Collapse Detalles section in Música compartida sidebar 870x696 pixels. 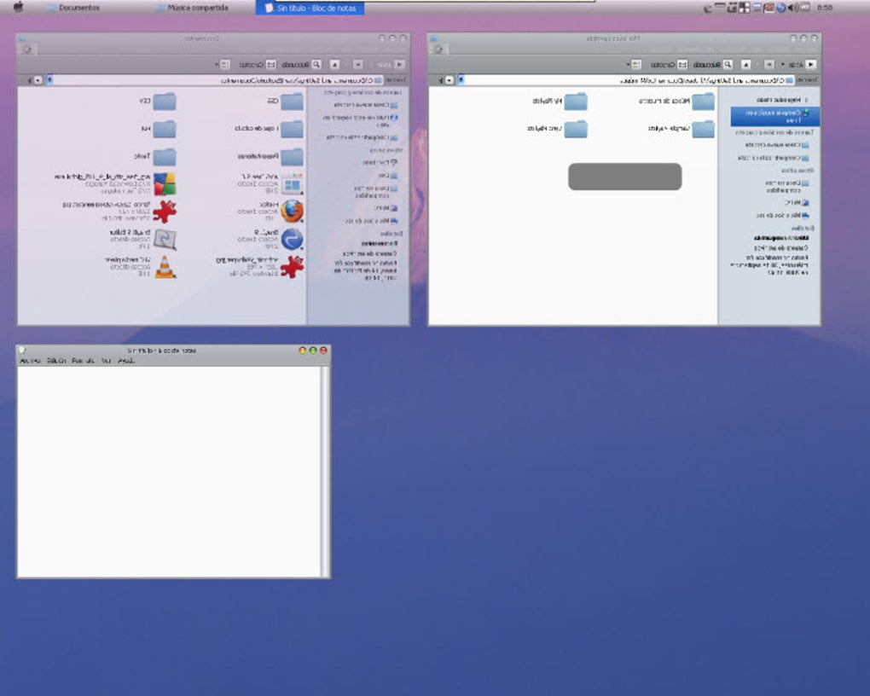coord(803,228)
